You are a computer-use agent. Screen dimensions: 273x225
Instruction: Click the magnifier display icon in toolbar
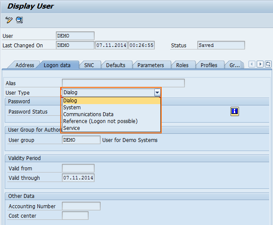(x=19, y=20)
